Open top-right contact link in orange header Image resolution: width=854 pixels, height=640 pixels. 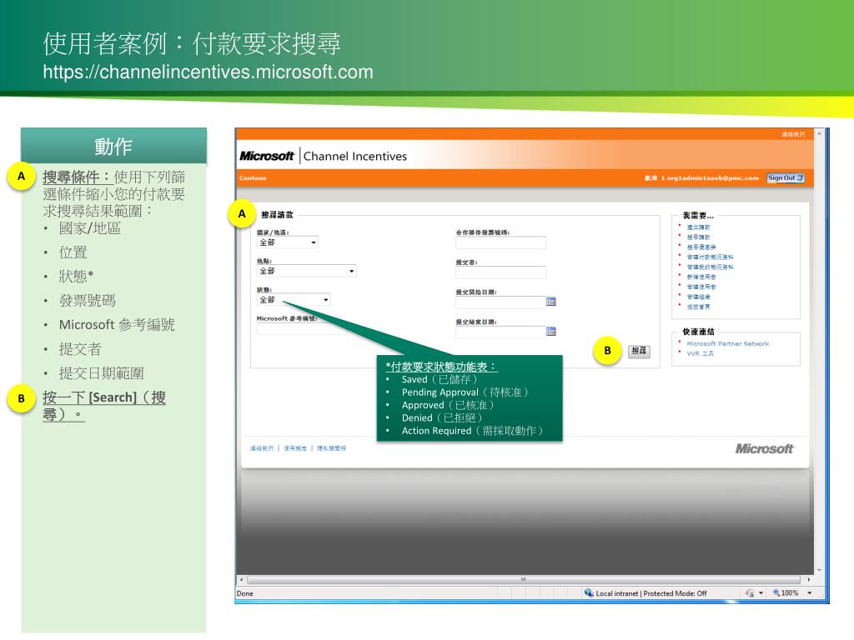click(793, 134)
